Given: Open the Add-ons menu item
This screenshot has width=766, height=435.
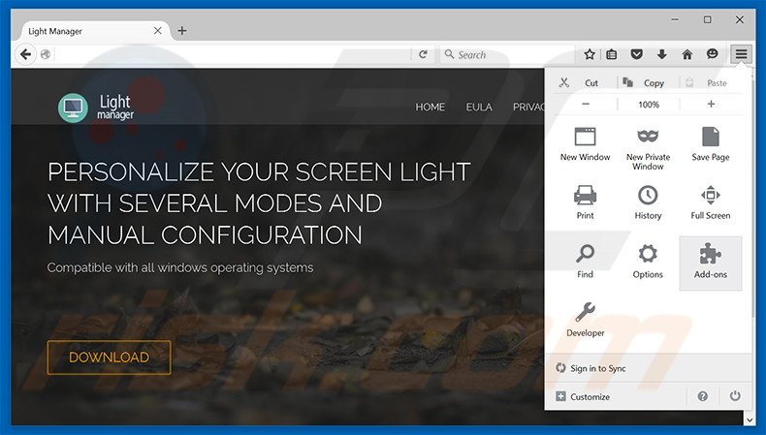Looking at the screenshot, I should 711,264.
